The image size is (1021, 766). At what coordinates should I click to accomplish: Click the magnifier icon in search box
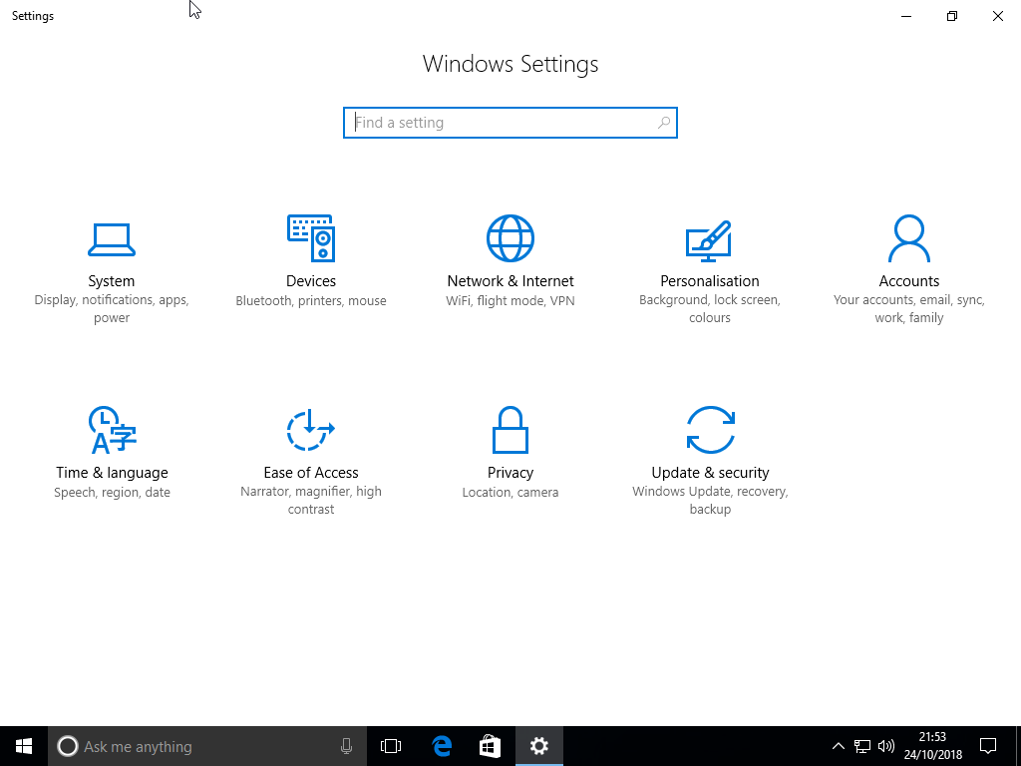pyautogui.click(x=663, y=123)
